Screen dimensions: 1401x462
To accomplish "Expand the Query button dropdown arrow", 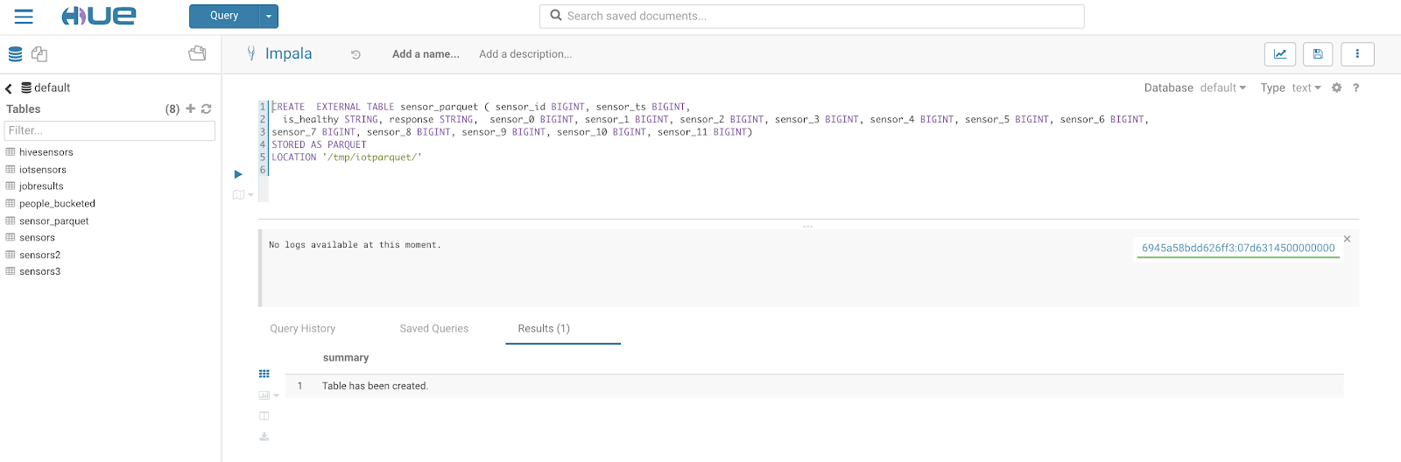I will pyautogui.click(x=269, y=16).
